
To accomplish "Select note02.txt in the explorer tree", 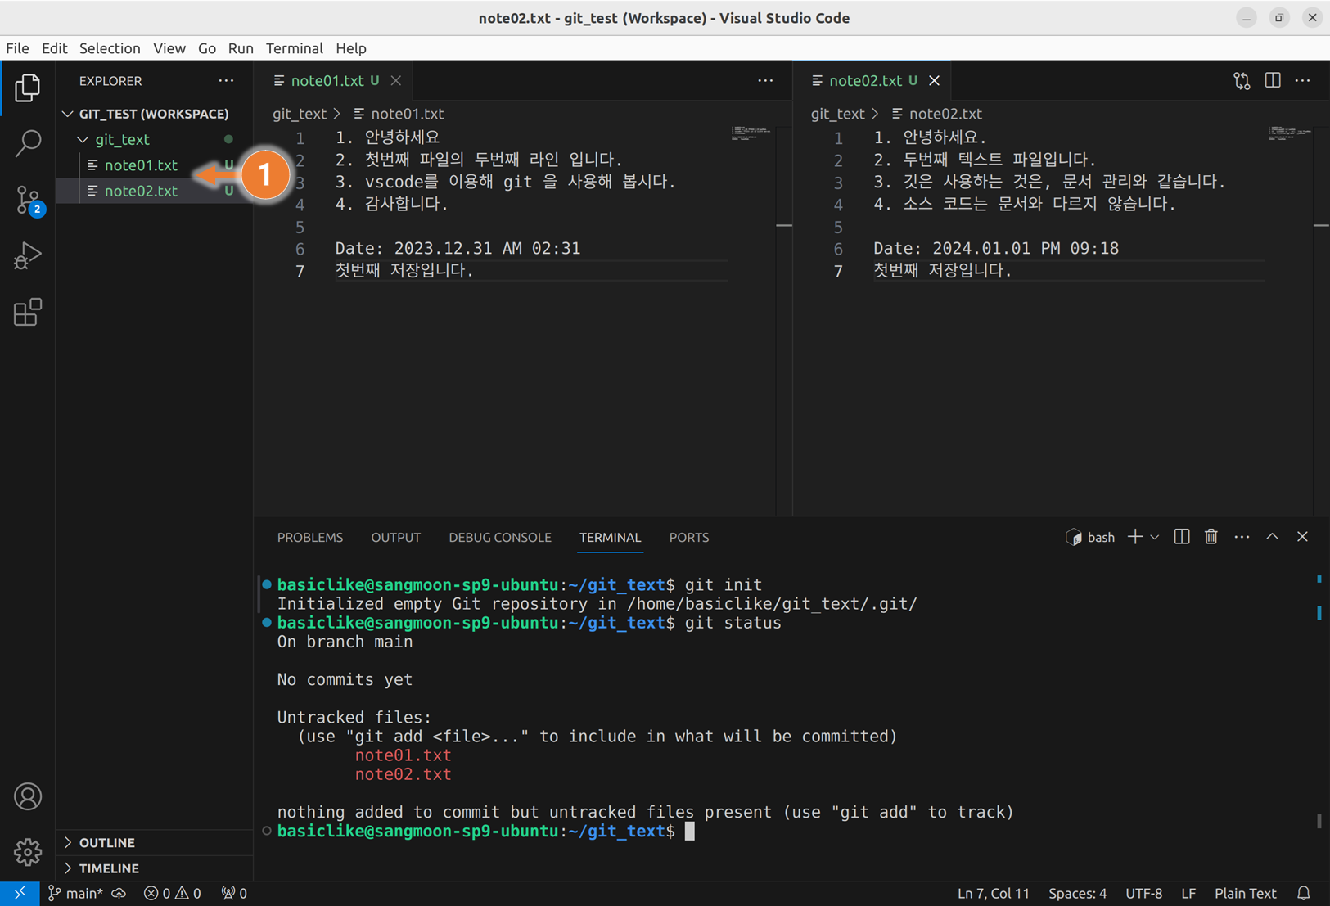I will [154, 191].
